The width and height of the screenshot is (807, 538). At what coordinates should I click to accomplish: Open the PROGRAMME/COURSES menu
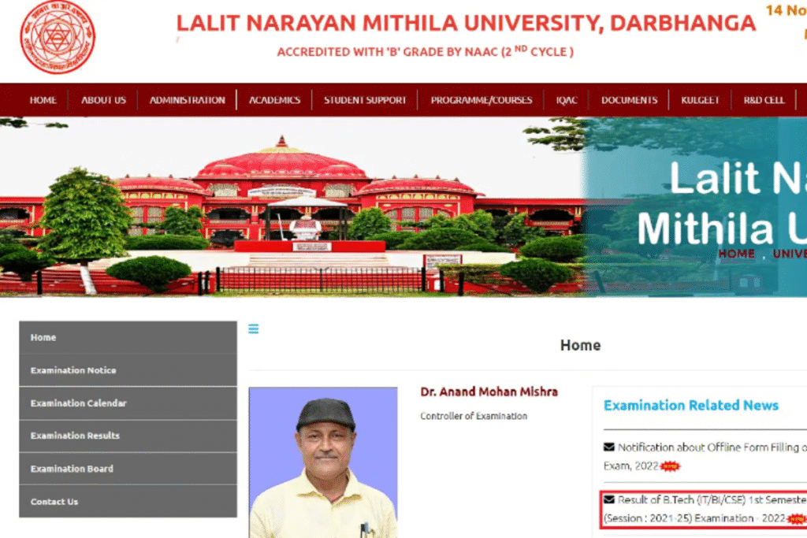[482, 100]
